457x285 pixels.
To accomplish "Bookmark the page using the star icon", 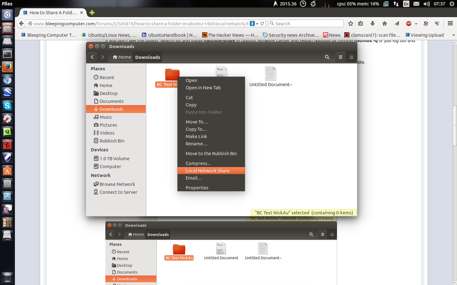I will tap(350, 23).
